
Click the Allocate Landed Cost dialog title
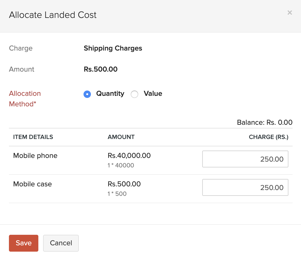coord(53,15)
